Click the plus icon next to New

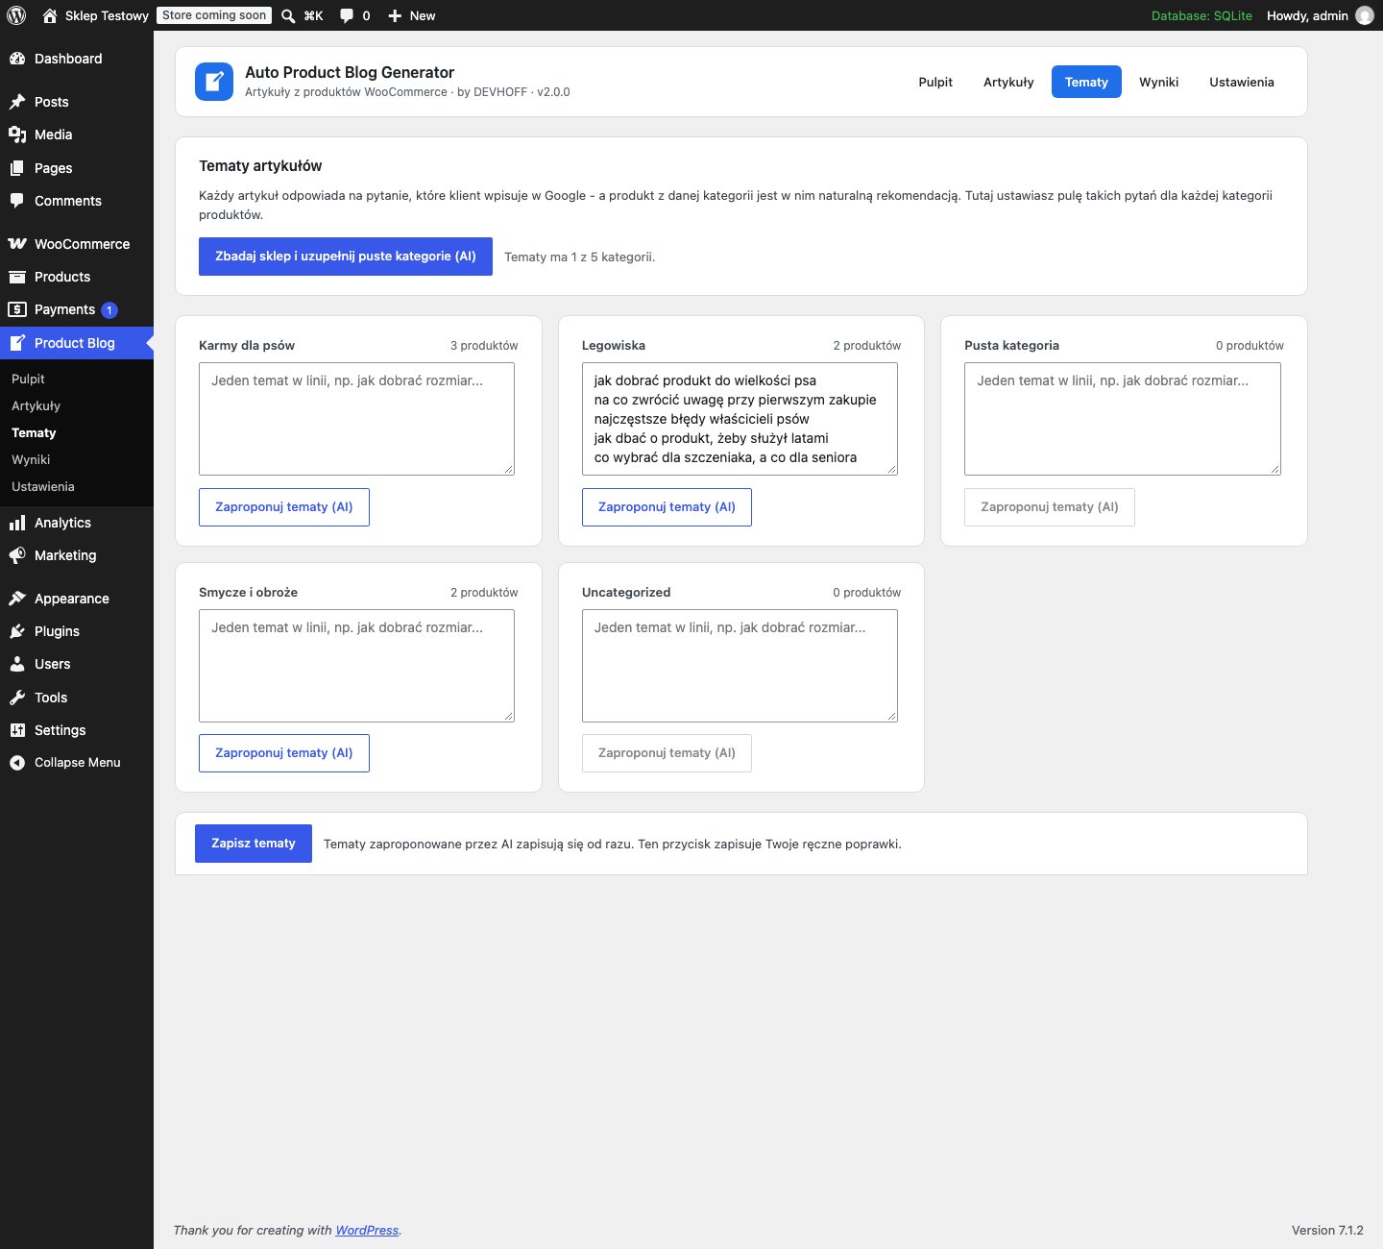[395, 15]
